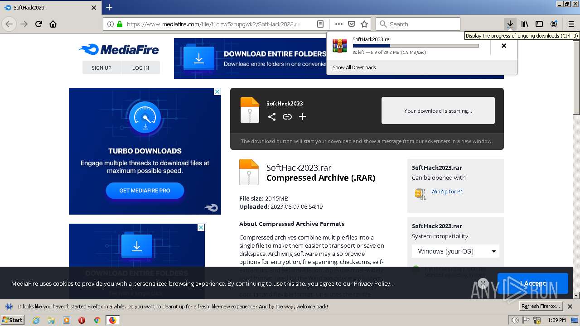This screenshot has width=580, height=326.
Task: Click the Firefox taskbar button
Action: click(112, 320)
